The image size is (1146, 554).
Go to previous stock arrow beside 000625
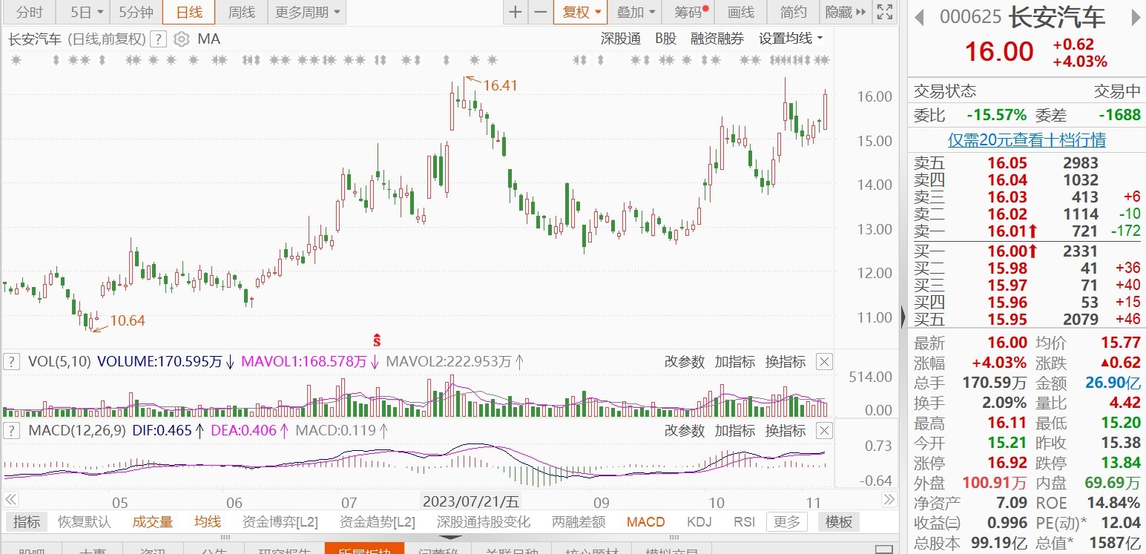point(921,17)
